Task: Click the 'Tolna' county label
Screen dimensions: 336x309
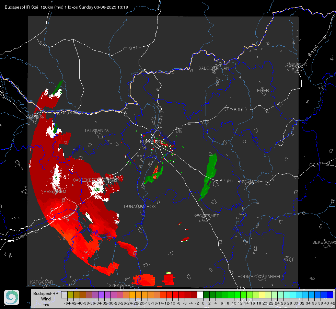Action: (139, 281)
